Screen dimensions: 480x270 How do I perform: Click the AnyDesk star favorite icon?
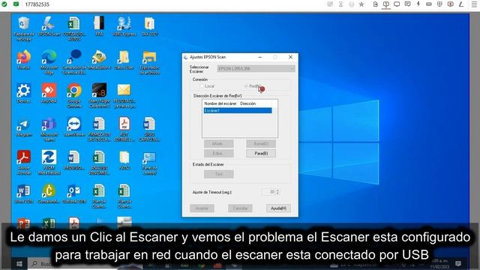[361, 4]
